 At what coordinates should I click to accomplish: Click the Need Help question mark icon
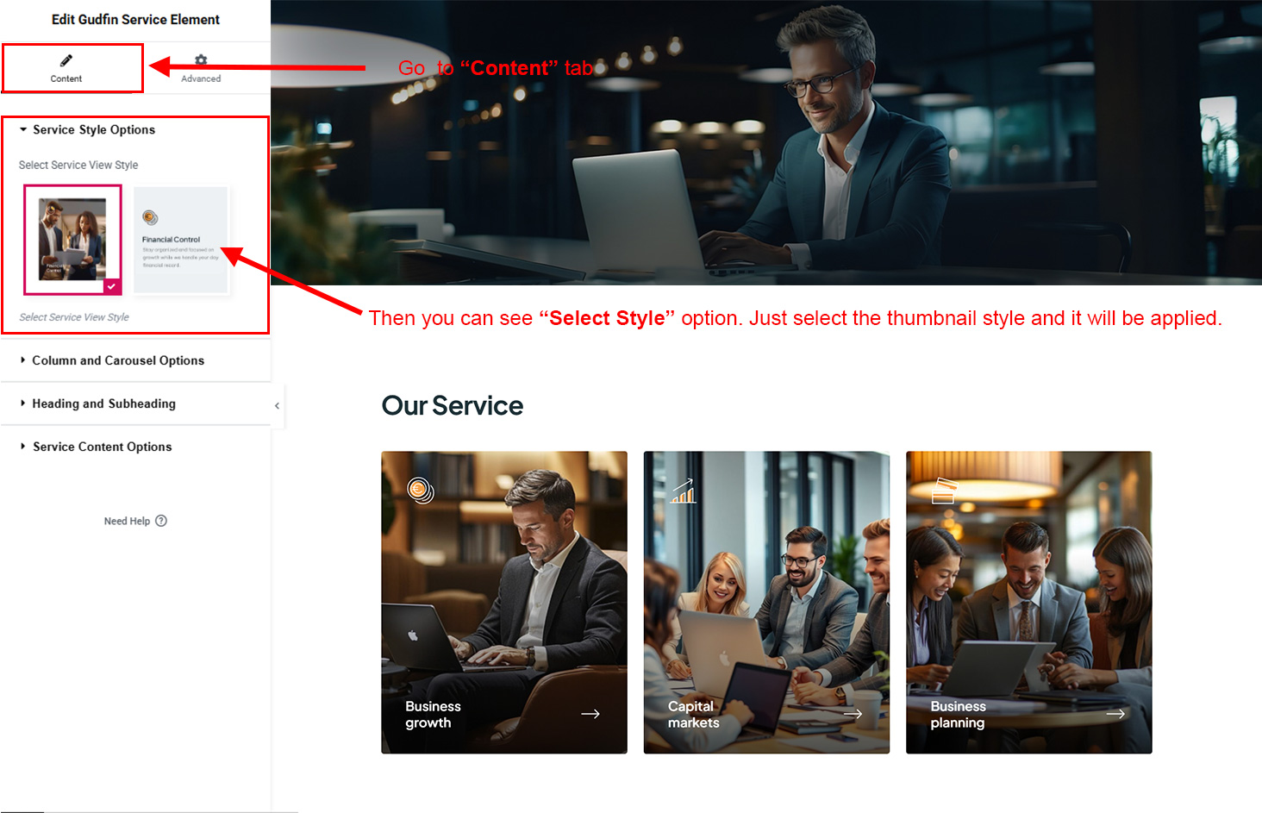pos(161,521)
